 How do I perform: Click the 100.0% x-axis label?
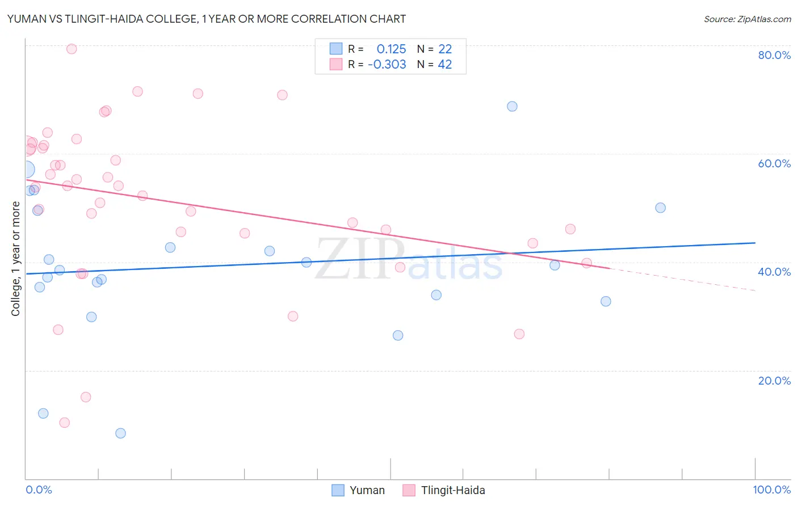point(771,490)
